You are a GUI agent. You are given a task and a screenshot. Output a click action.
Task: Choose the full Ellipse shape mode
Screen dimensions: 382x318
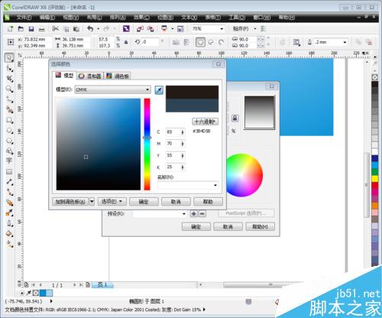coord(200,42)
